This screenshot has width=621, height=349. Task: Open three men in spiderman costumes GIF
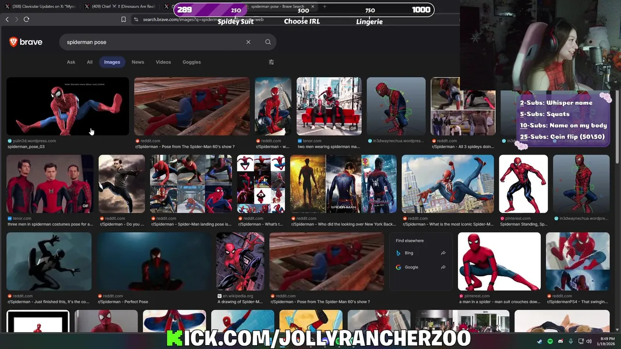tap(49, 184)
